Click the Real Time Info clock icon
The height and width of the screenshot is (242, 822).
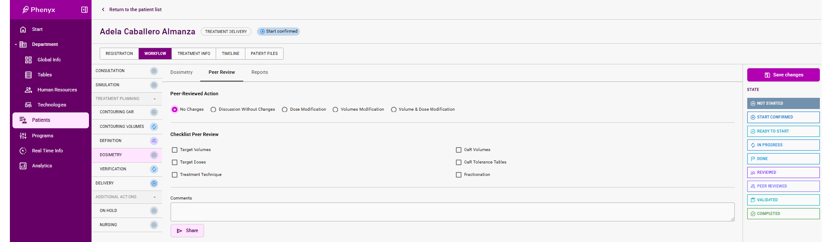(x=23, y=151)
